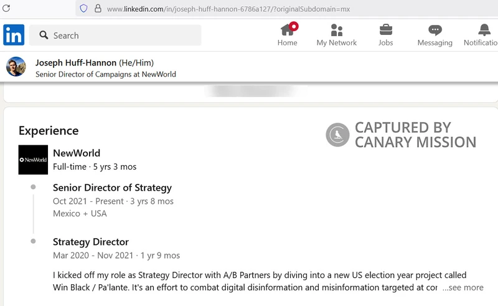Go to My Network icon
This screenshot has height=306, width=498.
[x=337, y=29]
